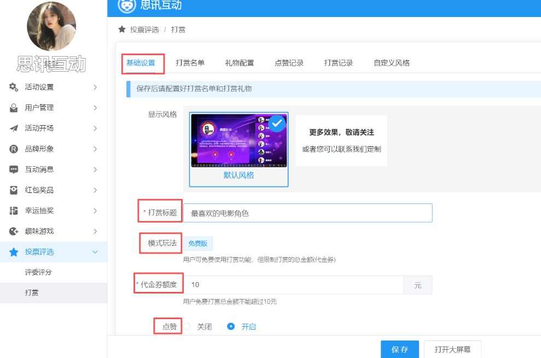Choose the 免费版 mode option
This screenshot has height=358, width=541.
[198, 244]
